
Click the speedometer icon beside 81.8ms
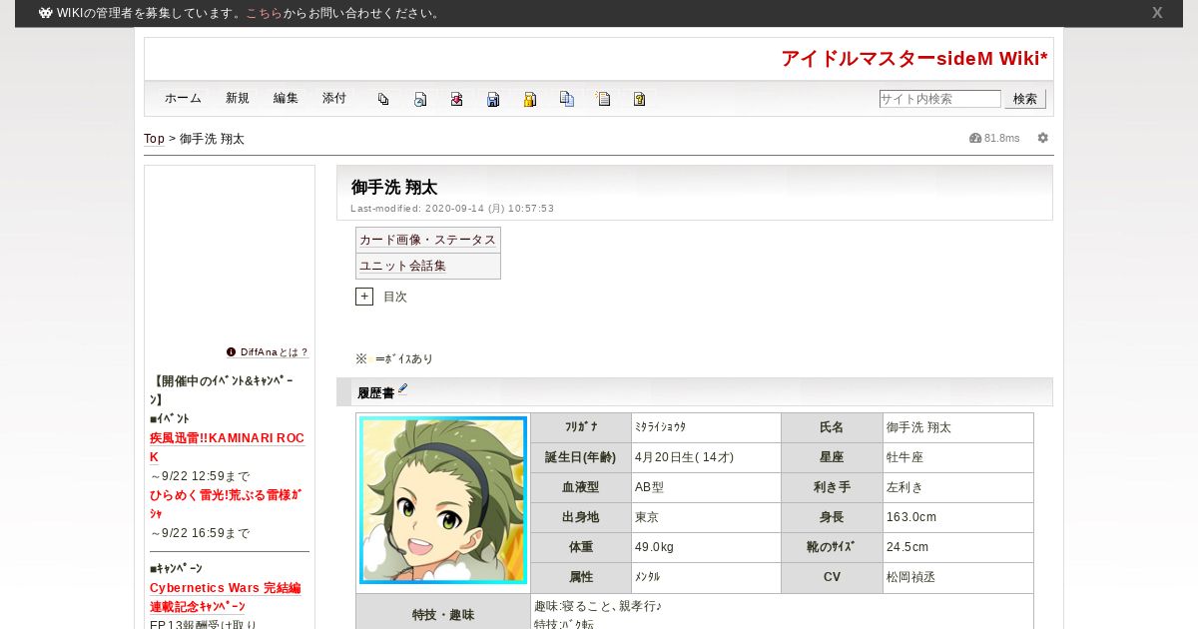(975, 138)
